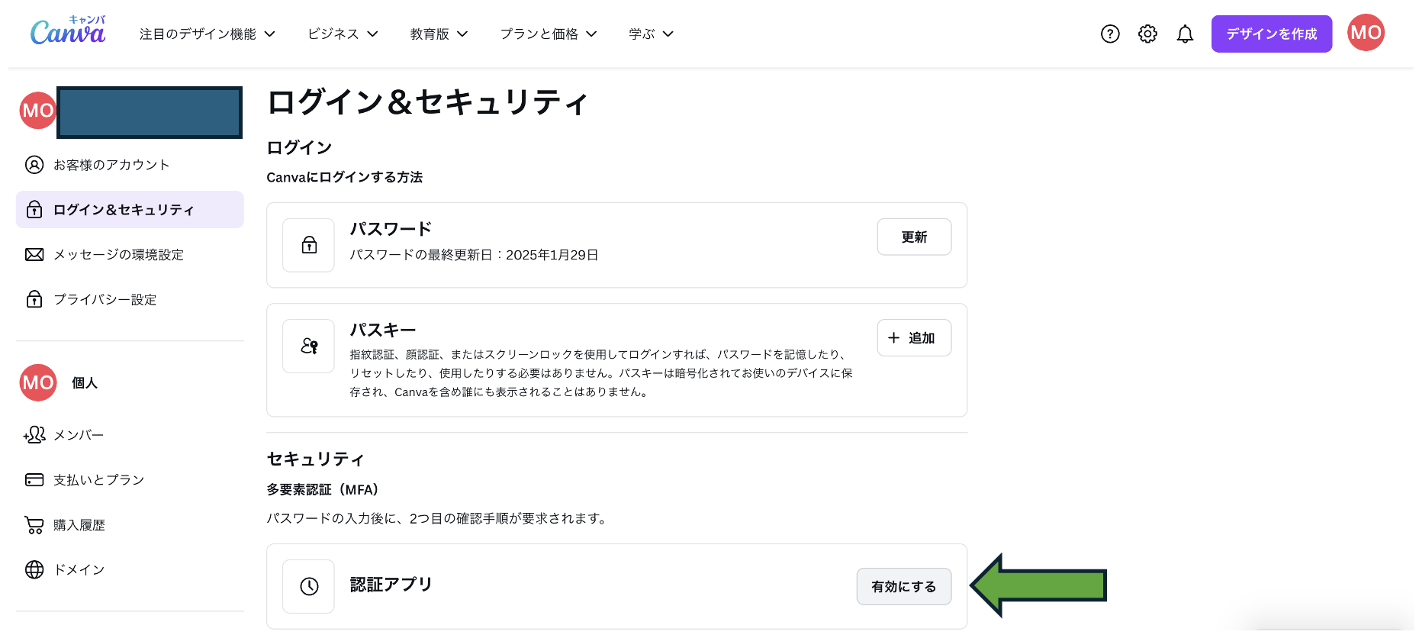Viewport: 1416px width, 635px height.
Task: Enable the 認証アプリ MFA option
Action: coord(903,586)
